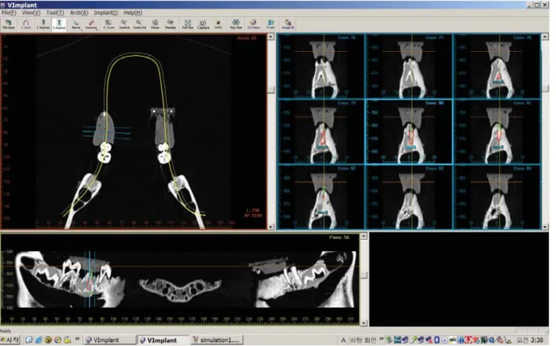Click the cross-section panel scrollbar thumb
Viewport: 556px width, 346px height.
545,88
